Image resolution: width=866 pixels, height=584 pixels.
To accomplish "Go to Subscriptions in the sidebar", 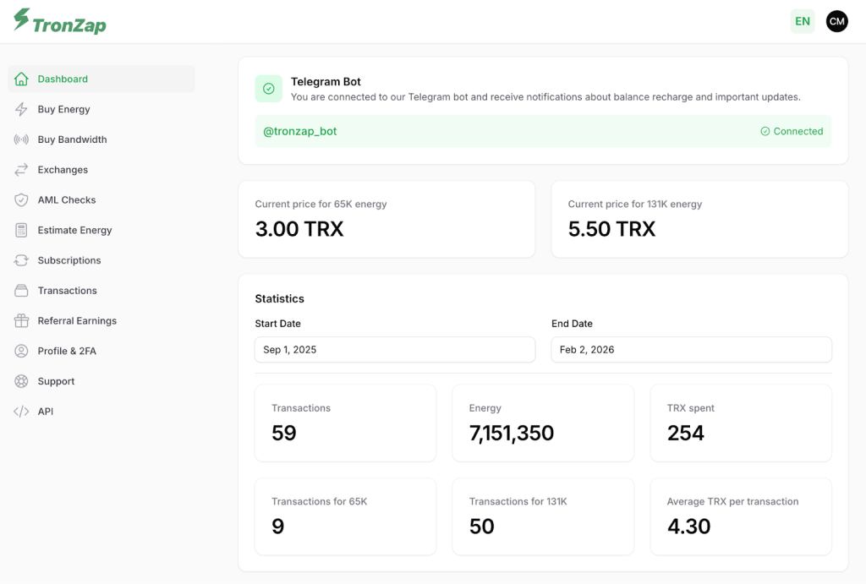I will pos(69,260).
